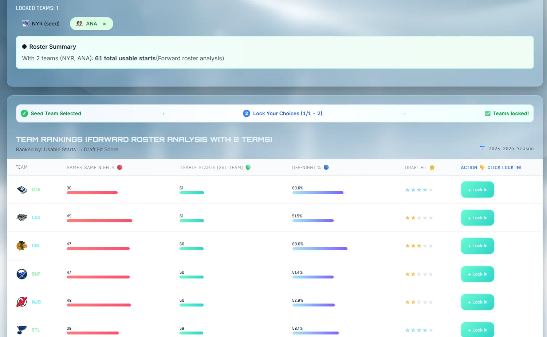The image size is (547, 337).
Task: Click the CHI team abbreviation
Action: 36,246
